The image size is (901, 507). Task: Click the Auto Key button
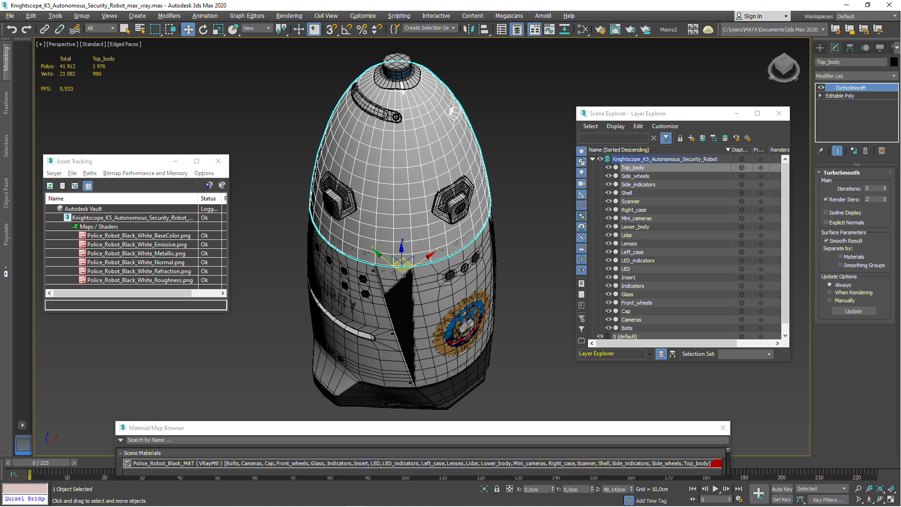(781, 489)
